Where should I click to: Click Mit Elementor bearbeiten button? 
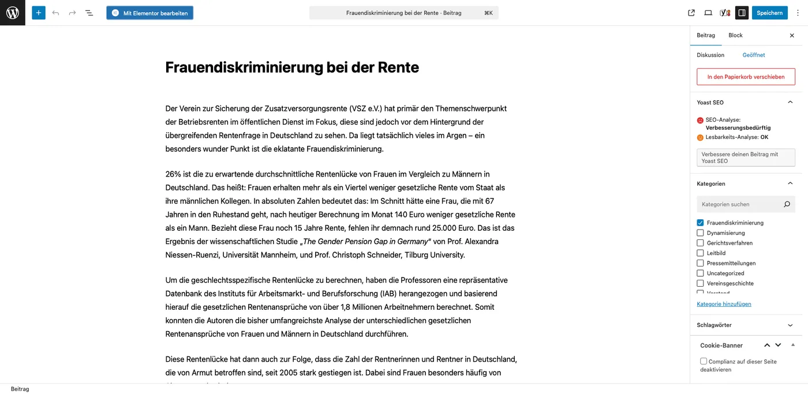click(150, 13)
